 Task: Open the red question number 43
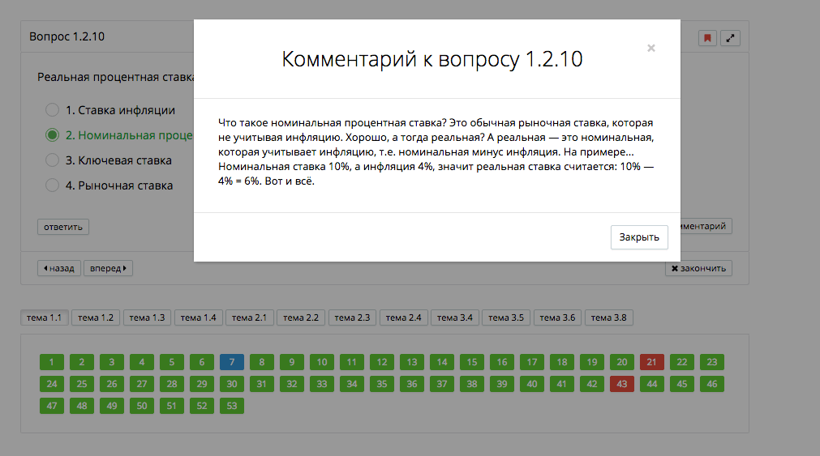click(622, 384)
